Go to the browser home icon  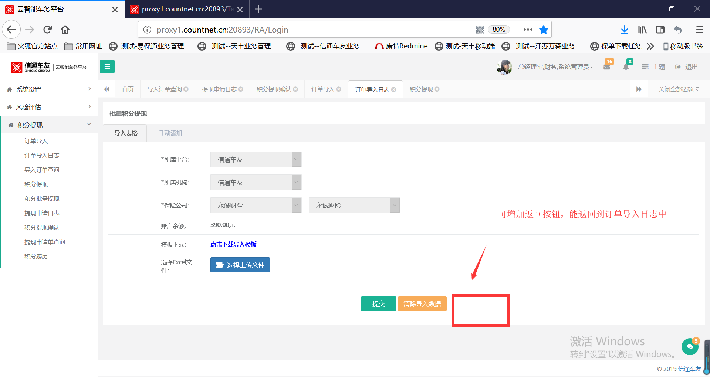click(x=65, y=30)
